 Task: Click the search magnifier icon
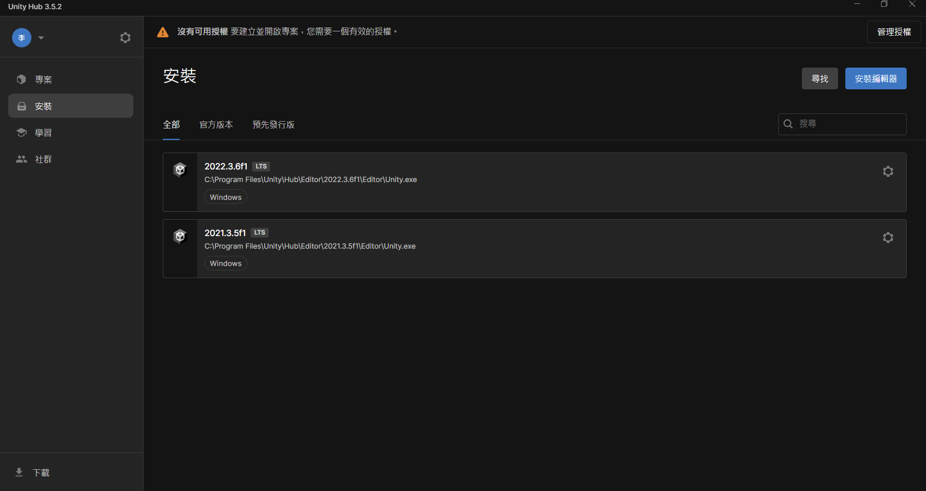pyautogui.click(x=788, y=124)
